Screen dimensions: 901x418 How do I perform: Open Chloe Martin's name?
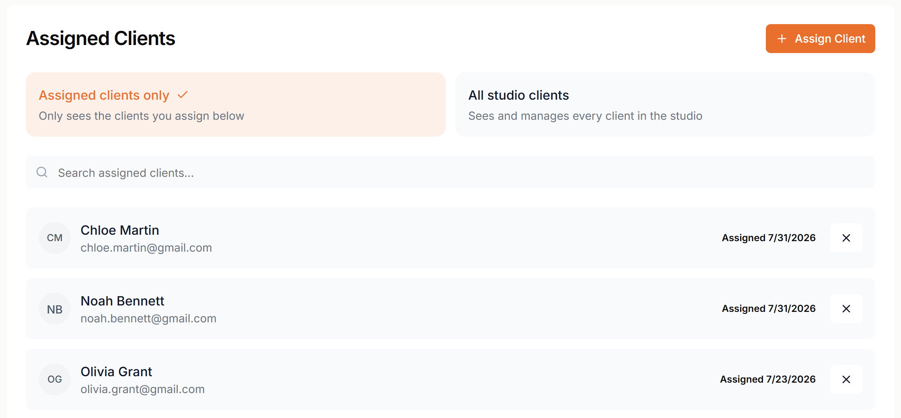click(x=120, y=230)
